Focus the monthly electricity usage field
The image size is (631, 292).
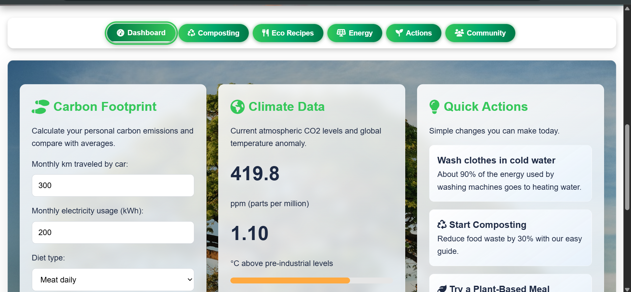113,232
